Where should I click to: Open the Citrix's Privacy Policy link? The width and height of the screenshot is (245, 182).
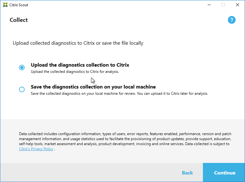tap(36, 149)
